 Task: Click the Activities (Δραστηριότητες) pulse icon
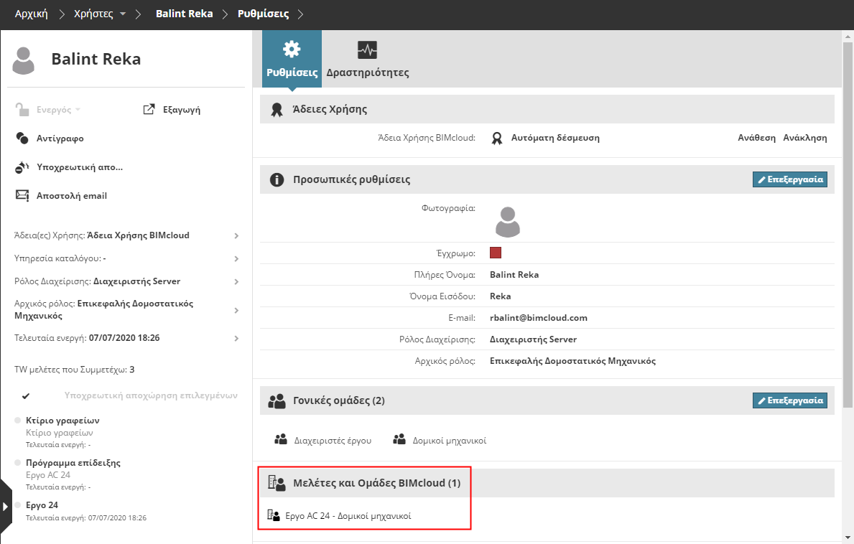tap(367, 50)
